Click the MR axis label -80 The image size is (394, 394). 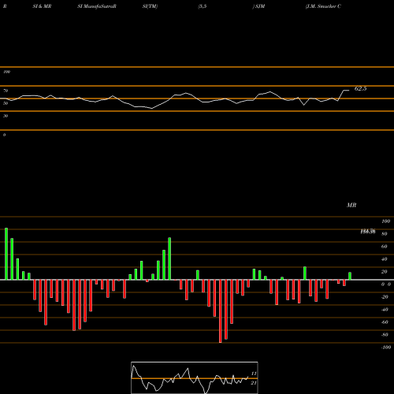(x=385, y=335)
